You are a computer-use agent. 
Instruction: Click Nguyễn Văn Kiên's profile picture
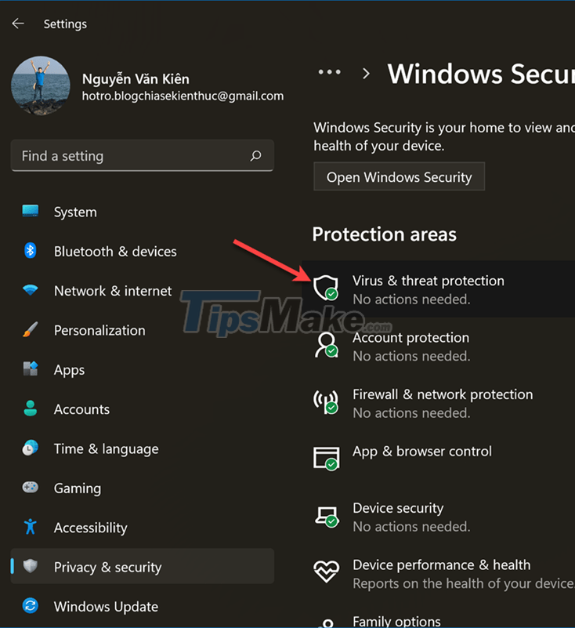[40, 85]
